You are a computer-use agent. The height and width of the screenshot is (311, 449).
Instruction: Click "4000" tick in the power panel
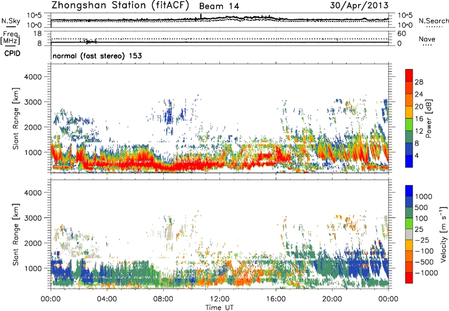33,77
